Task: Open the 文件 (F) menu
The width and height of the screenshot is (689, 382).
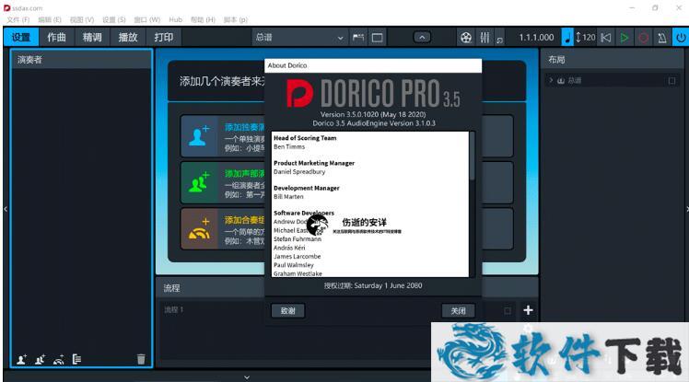Action: 18,19
